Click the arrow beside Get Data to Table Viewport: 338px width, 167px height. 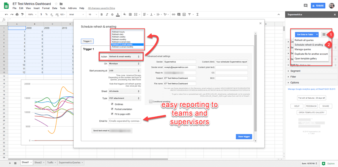[317, 34]
